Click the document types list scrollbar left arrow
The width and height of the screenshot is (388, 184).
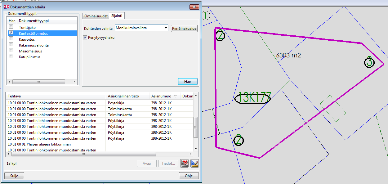pyautogui.click(x=9, y=82)
